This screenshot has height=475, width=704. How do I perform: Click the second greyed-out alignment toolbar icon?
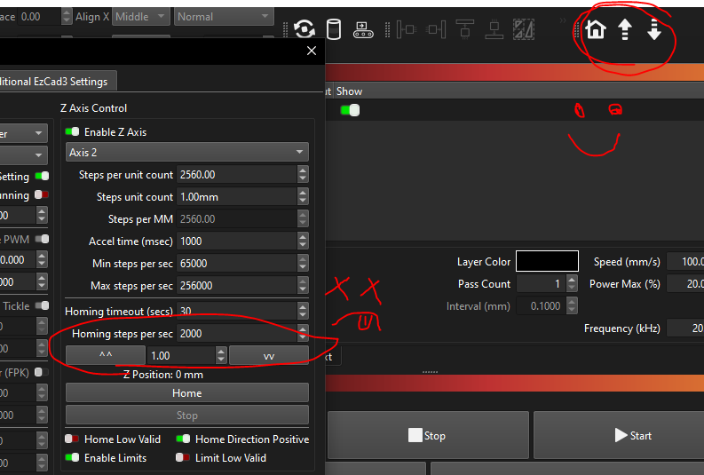(x=437, y=30)
